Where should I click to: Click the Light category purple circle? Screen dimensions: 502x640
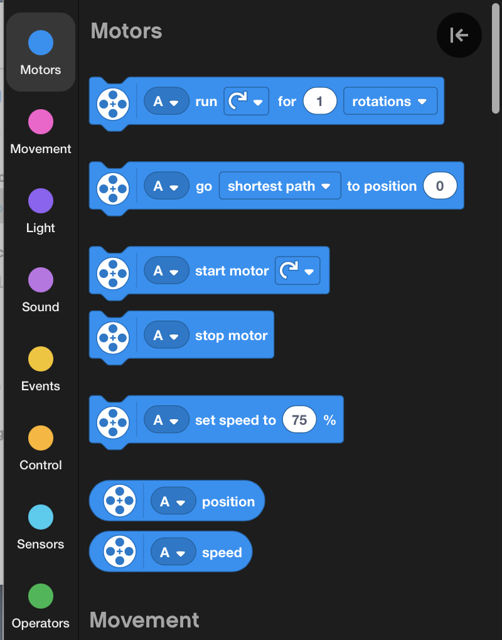41,201
